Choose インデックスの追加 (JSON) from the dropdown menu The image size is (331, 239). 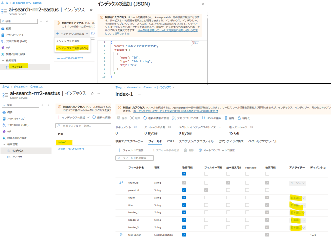tap(72, 48)
